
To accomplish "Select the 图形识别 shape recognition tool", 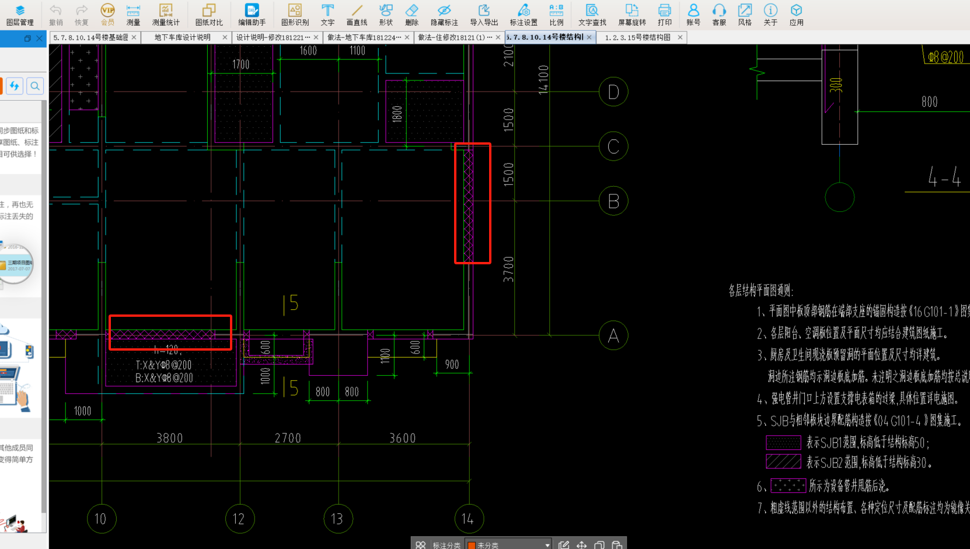I will (x=295, y=15).
